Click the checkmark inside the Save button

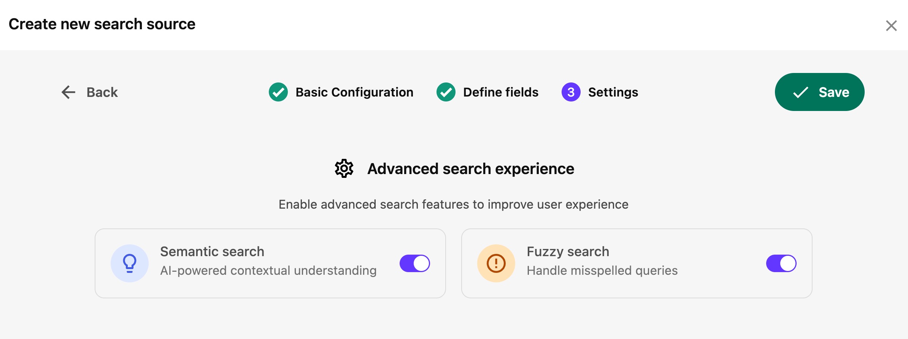[x=802, y=92]
